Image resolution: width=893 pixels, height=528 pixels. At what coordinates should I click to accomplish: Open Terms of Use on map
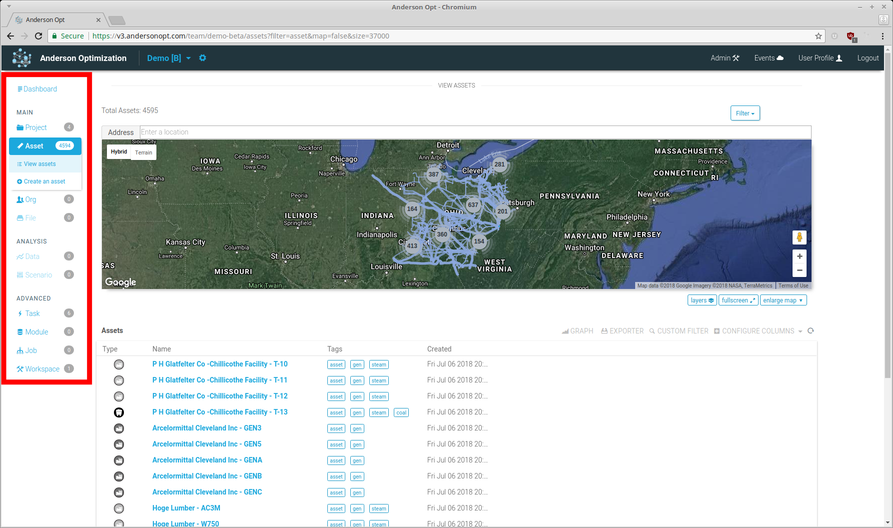[x=793, y=286]
